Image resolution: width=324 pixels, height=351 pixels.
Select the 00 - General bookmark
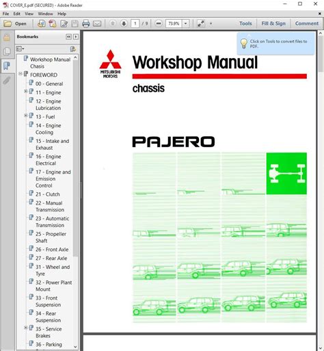coord(49,83)
